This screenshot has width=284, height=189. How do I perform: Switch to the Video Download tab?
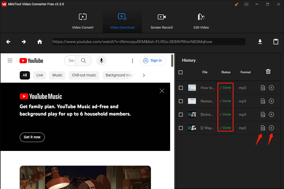pos(122,22)
